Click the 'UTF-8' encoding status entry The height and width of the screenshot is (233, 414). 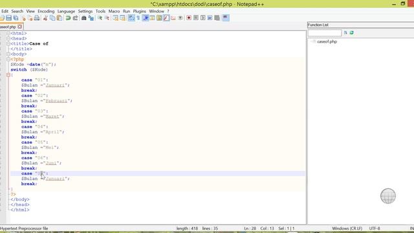pos(375,228)
